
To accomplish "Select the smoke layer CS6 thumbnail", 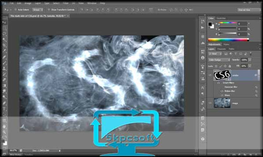I will tap(222, 75).
